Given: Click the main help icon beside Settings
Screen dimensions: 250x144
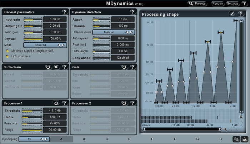Looking at the screenshot, I should coord(244,3).
